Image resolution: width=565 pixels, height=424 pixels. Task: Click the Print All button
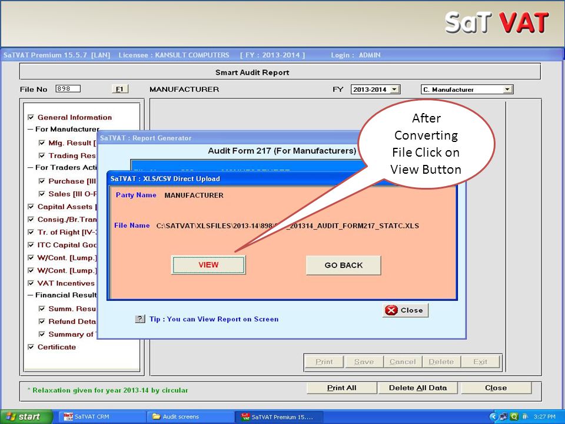tap(341, 388)
